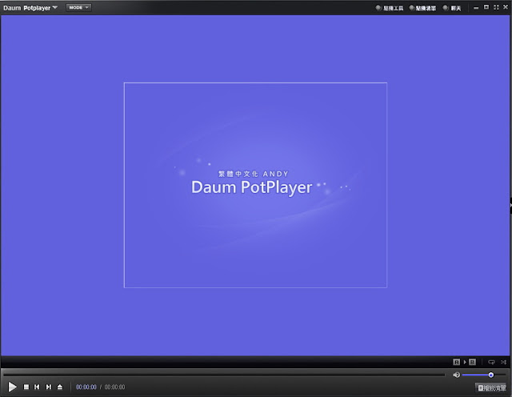Toggle shuffle playback icon
Viewport: 512px width, 397px height.
[x=503, y=362]
